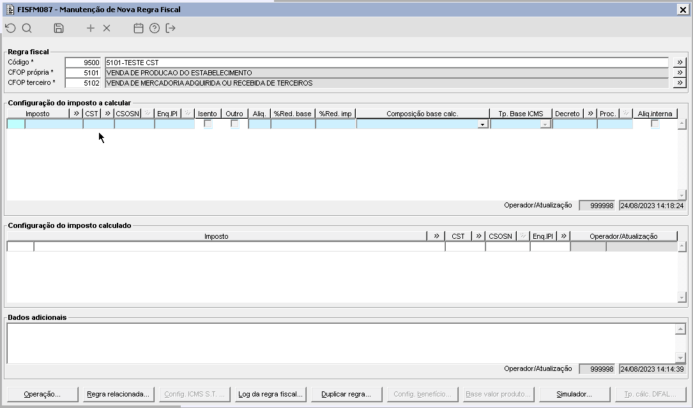
Task: Open help question mark icon
Action: point(154,28)
